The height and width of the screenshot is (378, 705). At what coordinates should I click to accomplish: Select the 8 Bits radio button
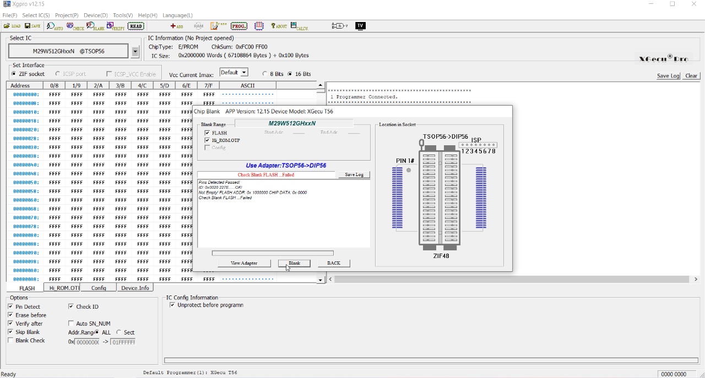point(265,74)
